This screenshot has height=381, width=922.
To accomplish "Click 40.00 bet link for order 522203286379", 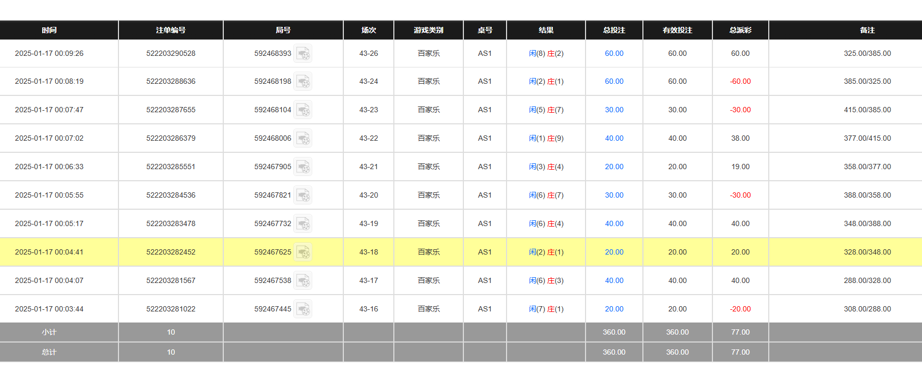I will point(614,139).
